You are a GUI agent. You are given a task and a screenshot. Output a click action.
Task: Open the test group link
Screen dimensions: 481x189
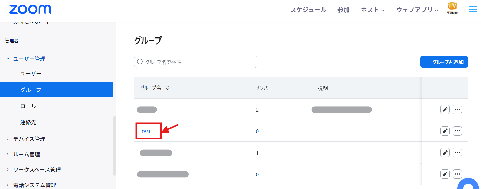tap(146, 131)
